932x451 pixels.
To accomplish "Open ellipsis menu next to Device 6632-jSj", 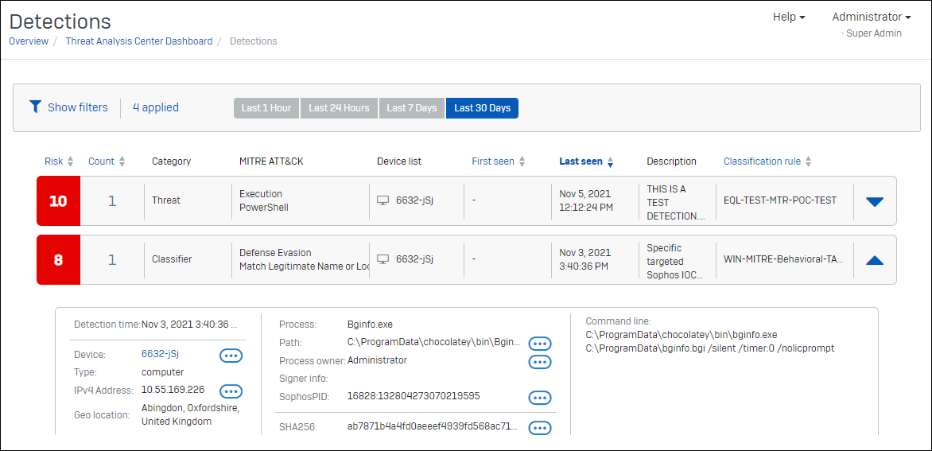I will (x=231, y=356).
